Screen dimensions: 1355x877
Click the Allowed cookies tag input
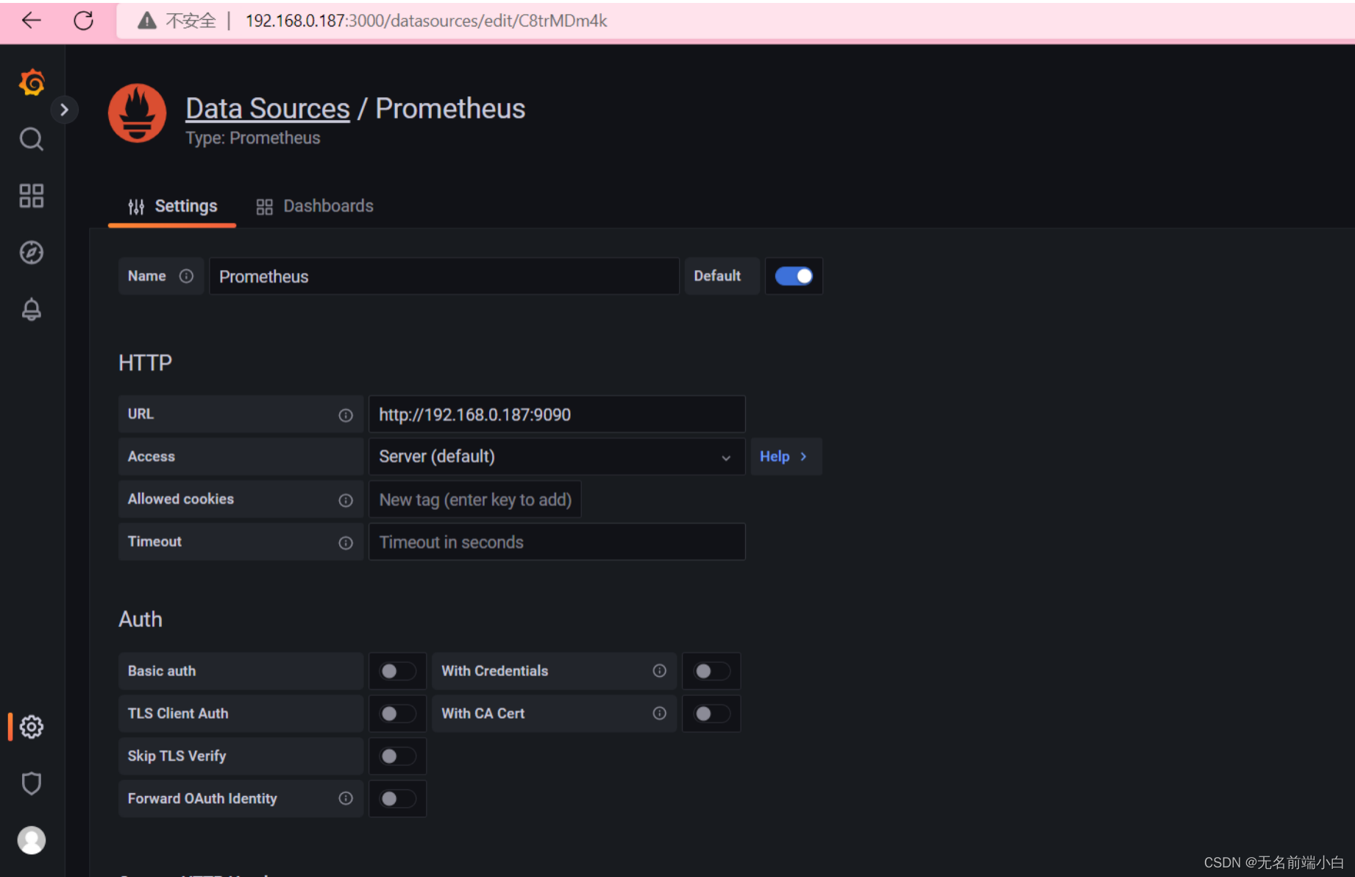tap(474, 500)
